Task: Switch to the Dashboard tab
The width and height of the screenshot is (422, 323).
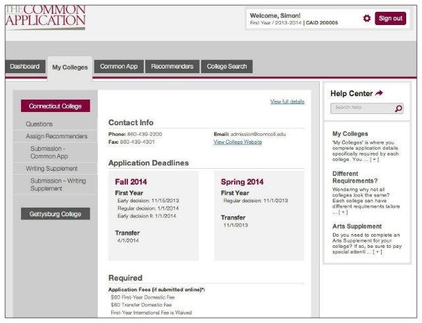Action: pos(25,67)
